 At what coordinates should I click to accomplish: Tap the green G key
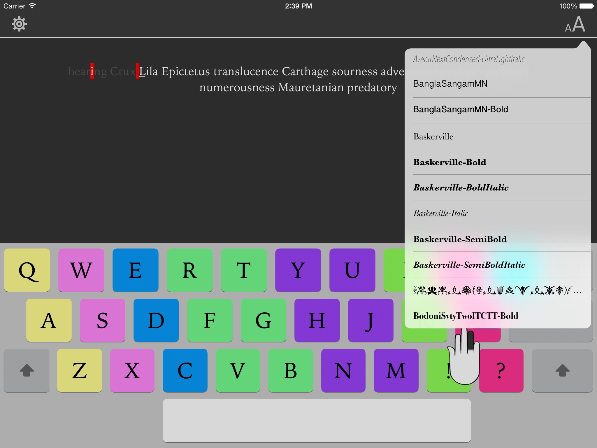click(x=264, y=320)
